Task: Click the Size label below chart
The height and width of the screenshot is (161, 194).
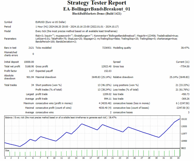Action: click(7, 150)
